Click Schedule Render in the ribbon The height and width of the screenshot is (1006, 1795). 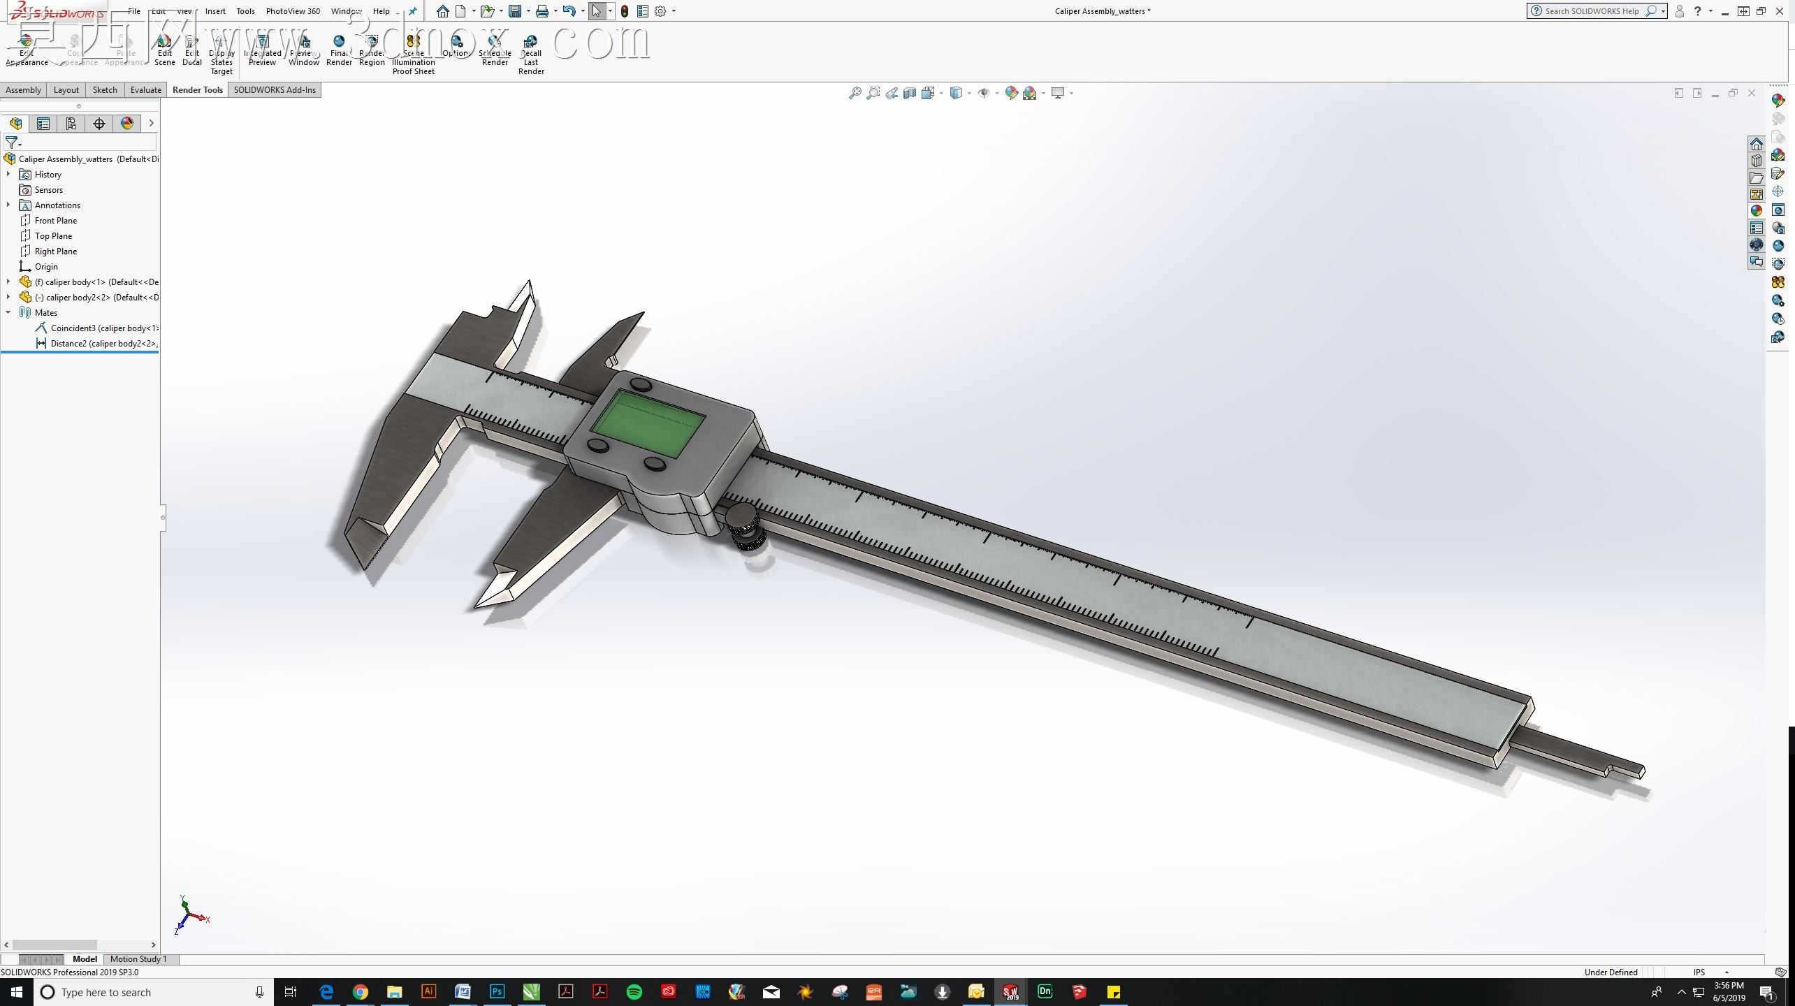tap(495, 50)
